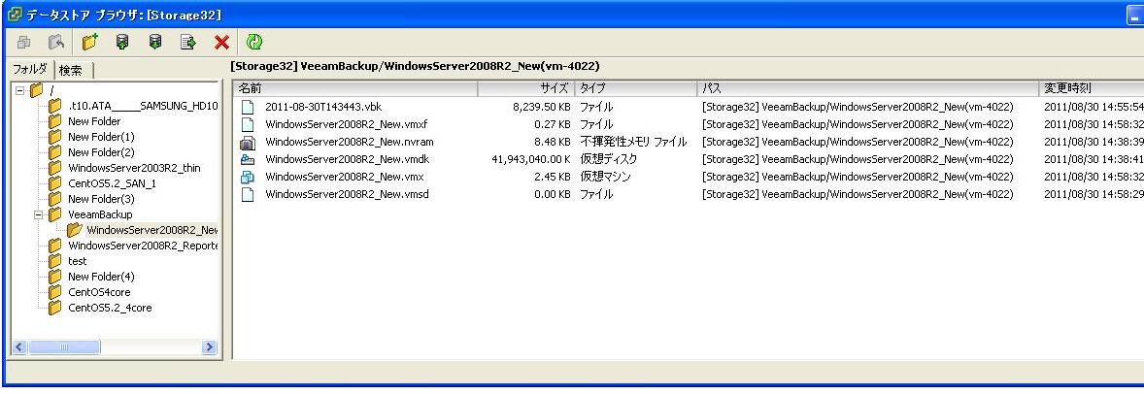Screen dimensions: 1144x394
Task: Switch to the フォルダ tab
Action: (30, 69)
